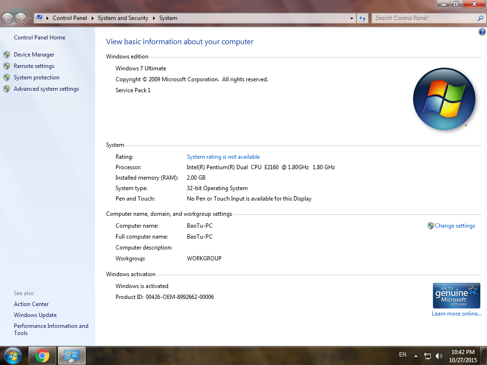The height and width of the screenshot is (365, 487).
Task: Click the 2.00 GB installed memory value
Action: point(196,178)
